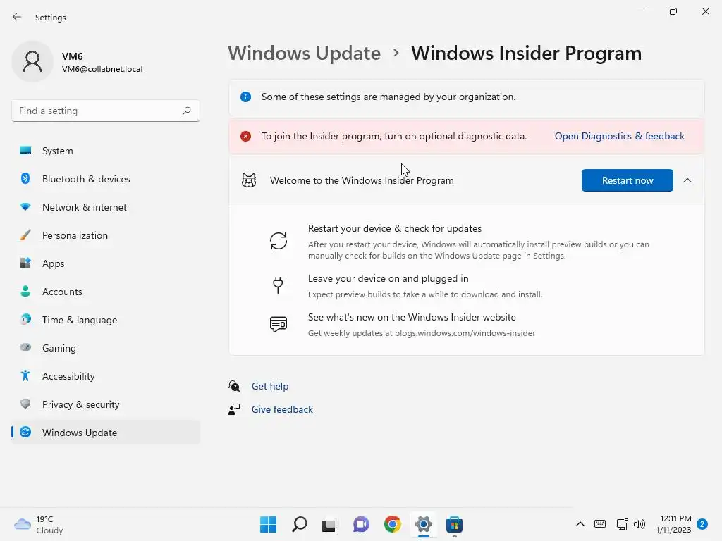Select Personalization in the sidebar
Image resolution: width=722 pixels, height=541 pixels.
point(106,235)
